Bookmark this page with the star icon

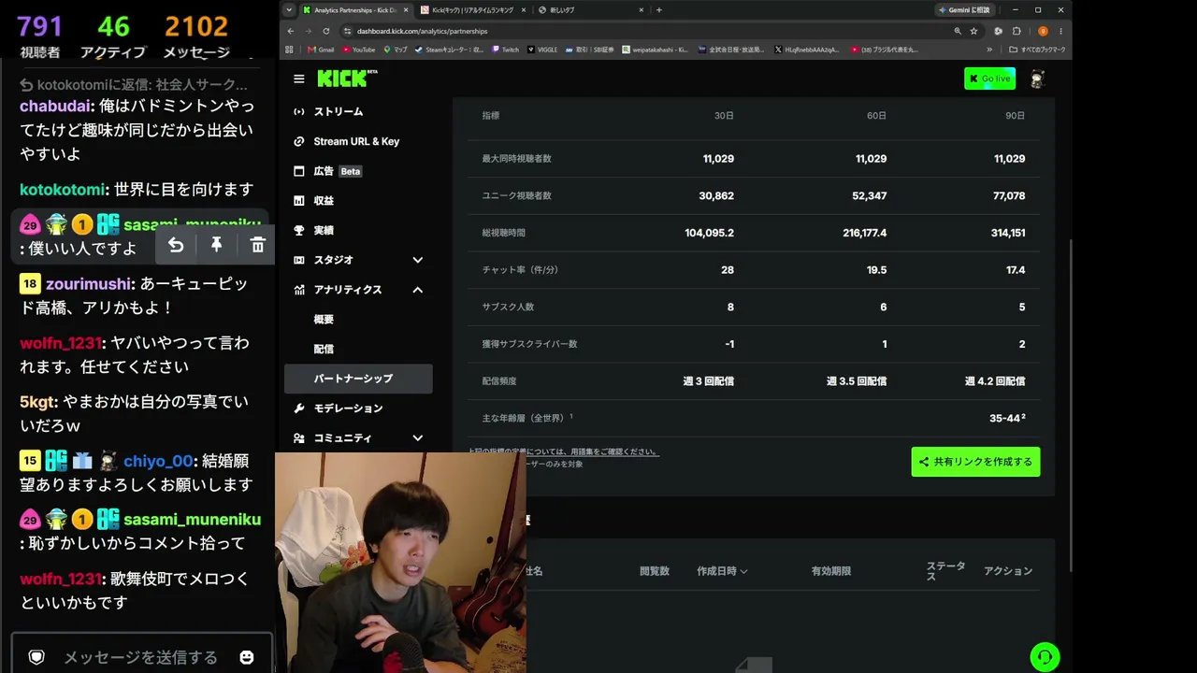pyautogui.click(x=973, y=31)
